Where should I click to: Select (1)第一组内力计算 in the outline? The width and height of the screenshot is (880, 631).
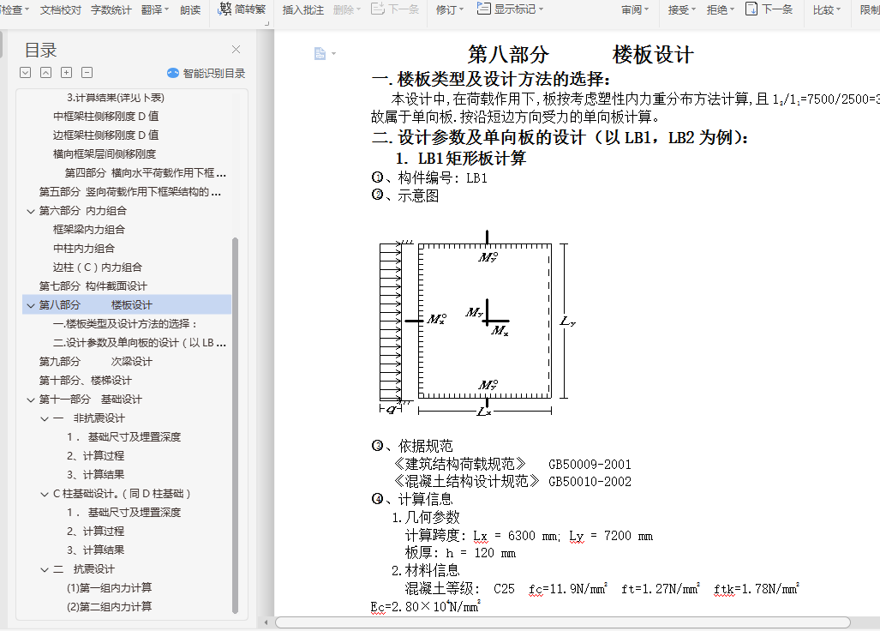click(109, 588)
